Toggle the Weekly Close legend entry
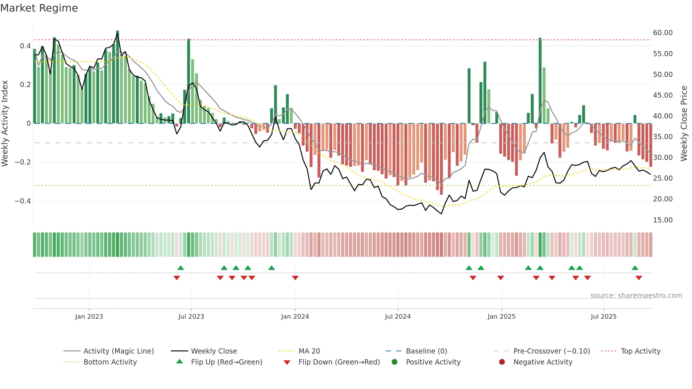This screenshot has width=692, height=389. point(204,351)
